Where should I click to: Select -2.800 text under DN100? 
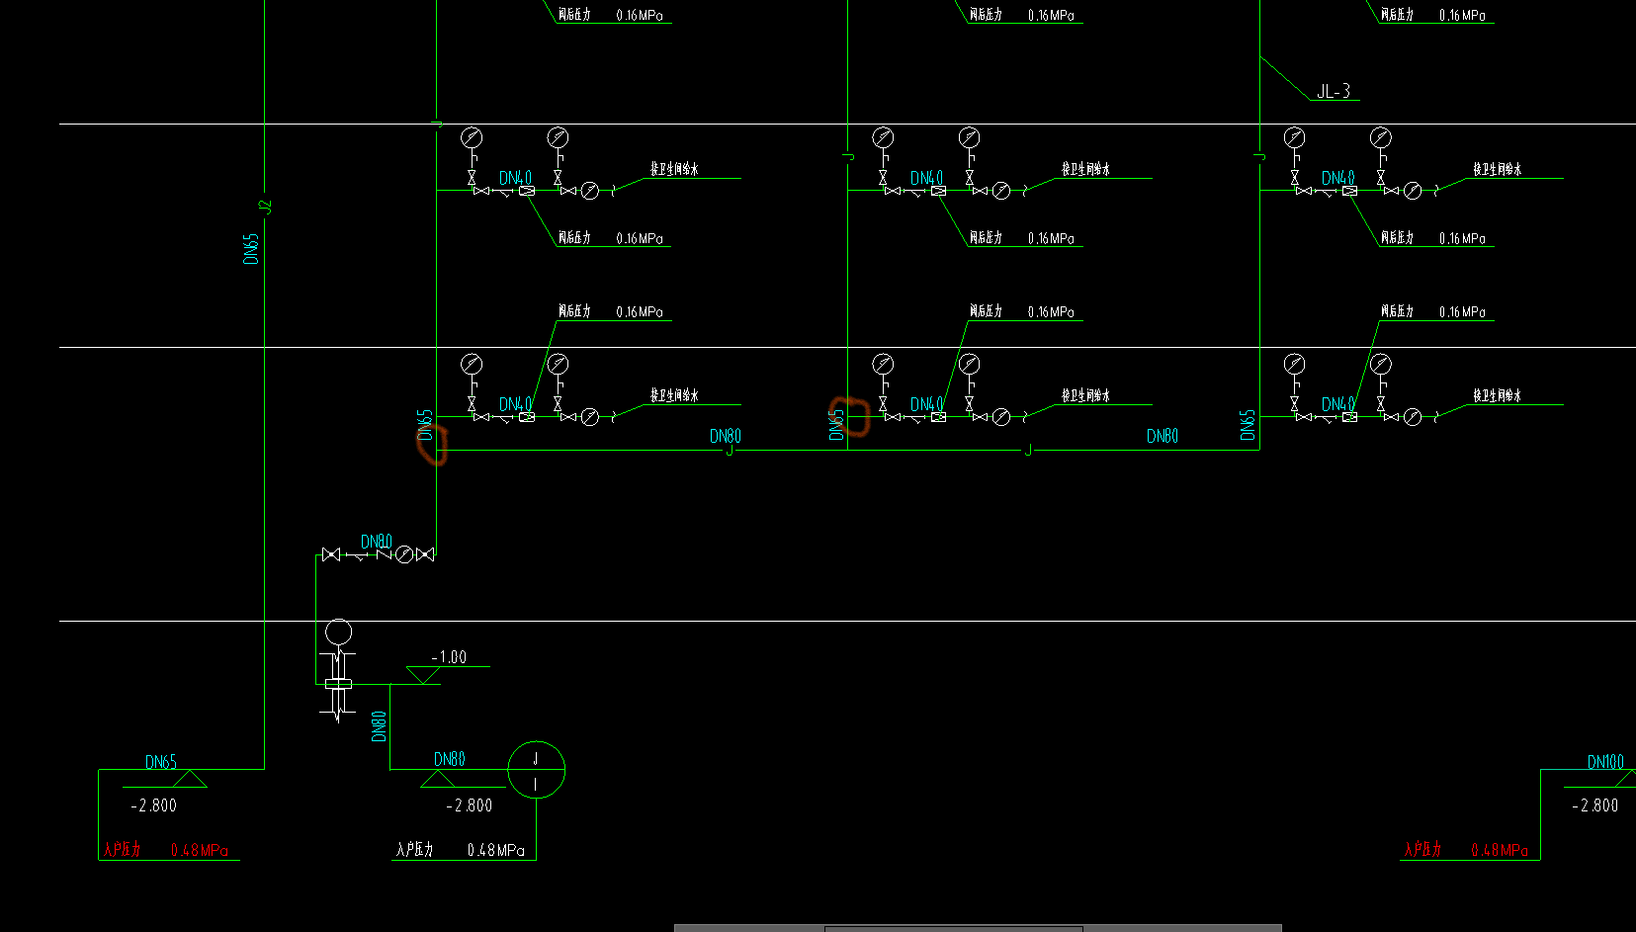pos(1594,805)
